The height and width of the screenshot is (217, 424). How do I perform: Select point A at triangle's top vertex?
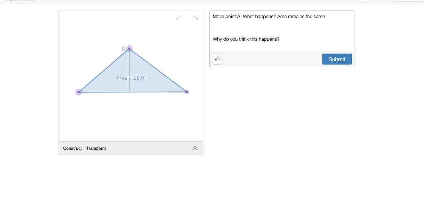pyautogui.click(x=129, y=49)
